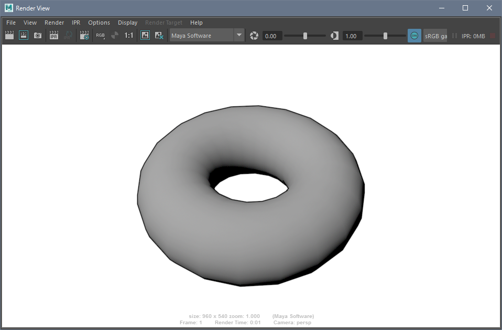Click the remove image icon
The height and width of the screenshot is (330, 502).
(x=159, y=36)
